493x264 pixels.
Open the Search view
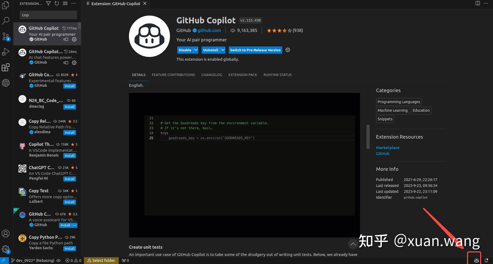coord(6,21)
